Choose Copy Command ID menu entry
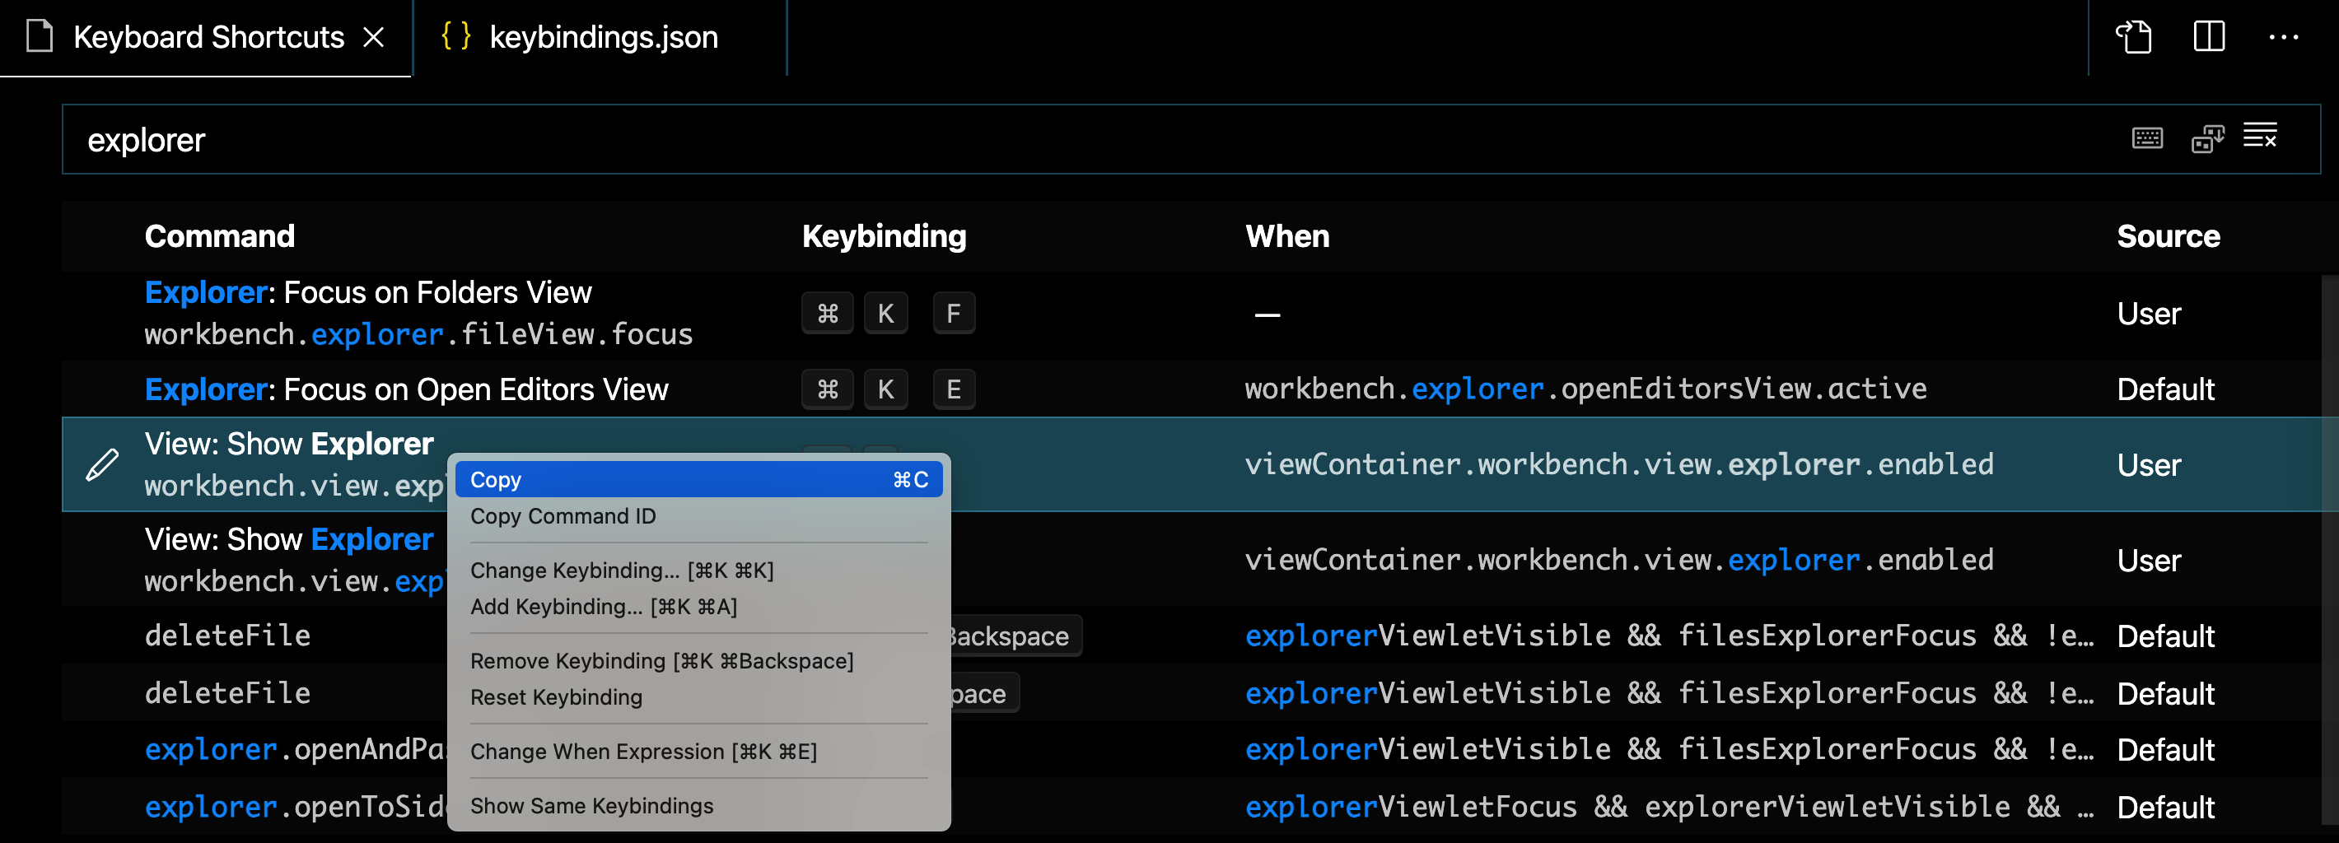 [562, 516]
